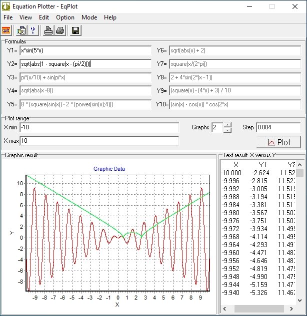
Task: Click the X min input field
Action: pyautogui.click(x=99, y=127)
